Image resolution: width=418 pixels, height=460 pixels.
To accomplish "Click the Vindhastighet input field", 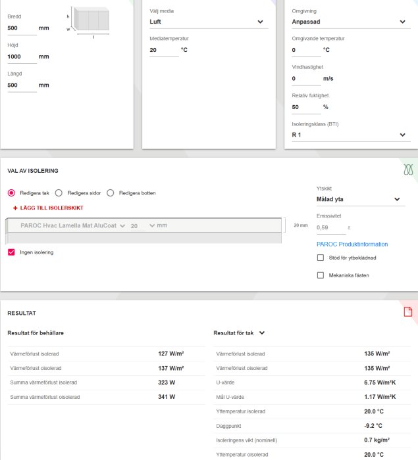I will click(306, 78).
